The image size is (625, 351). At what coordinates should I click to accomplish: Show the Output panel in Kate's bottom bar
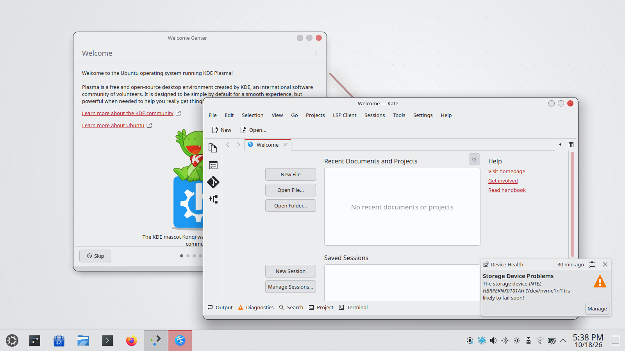pyautogui.click(x=220, y=307)
